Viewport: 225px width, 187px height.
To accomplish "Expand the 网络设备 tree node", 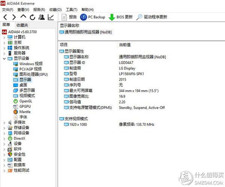I will (4, 133).
